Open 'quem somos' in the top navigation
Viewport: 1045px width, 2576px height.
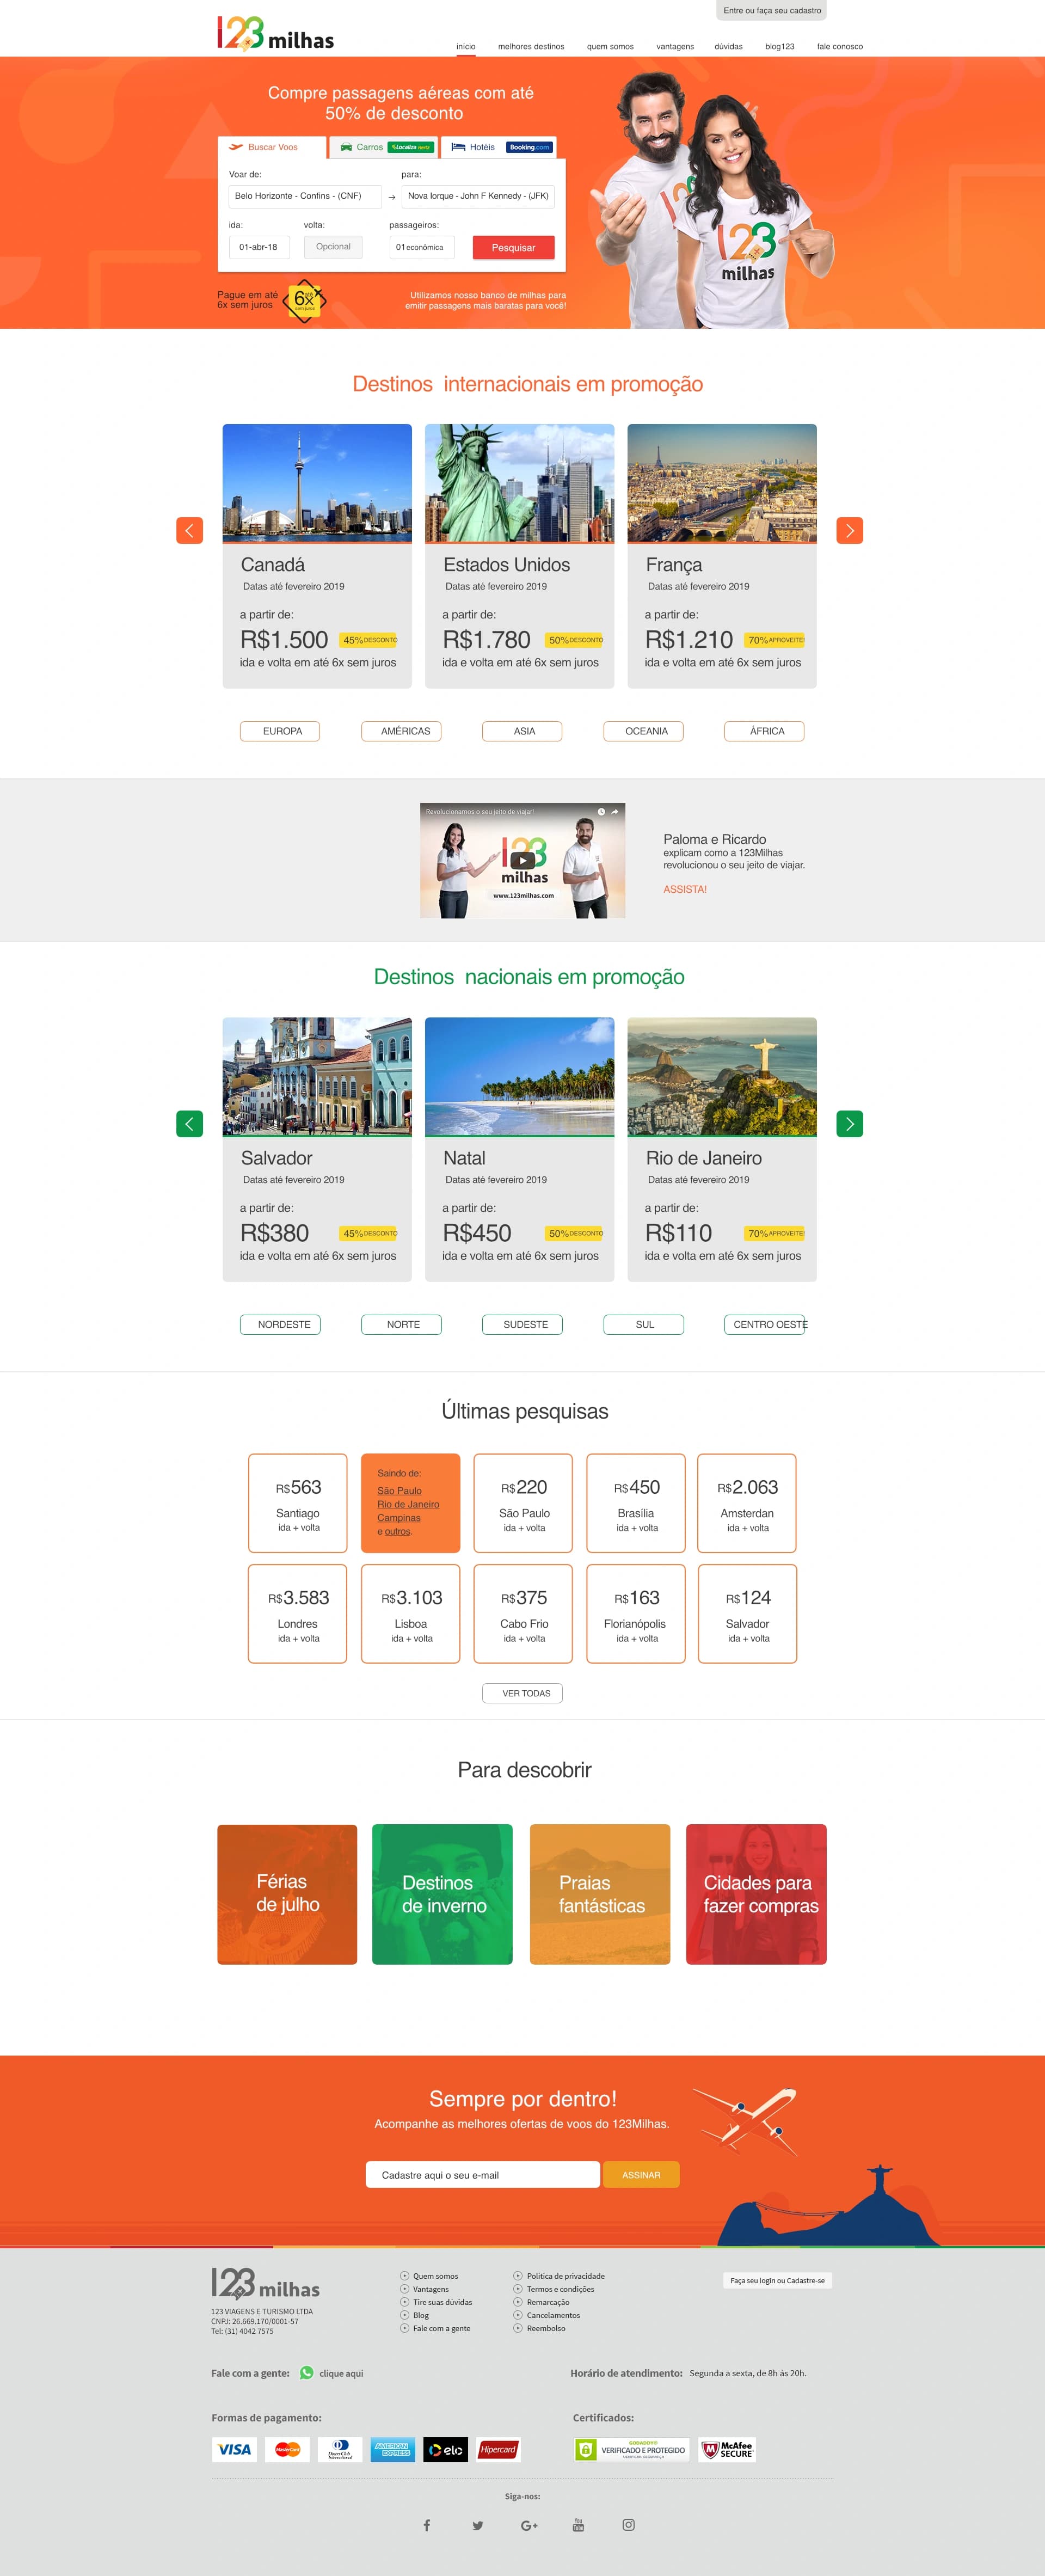coord(610,47)
